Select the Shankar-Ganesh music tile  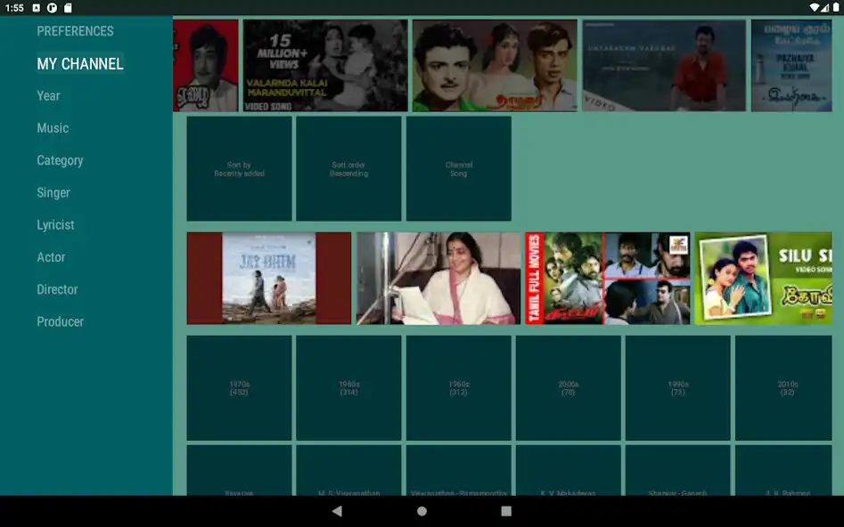click(678, 470)
